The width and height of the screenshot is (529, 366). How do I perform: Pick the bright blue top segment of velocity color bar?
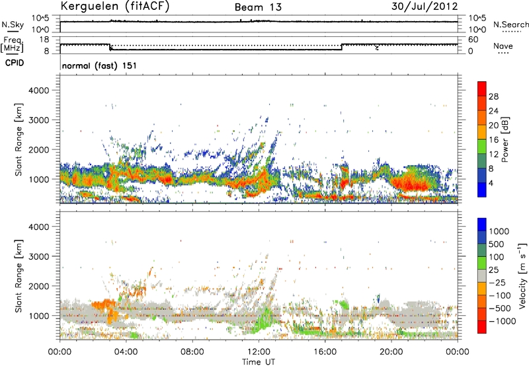(x=482, y=225)
